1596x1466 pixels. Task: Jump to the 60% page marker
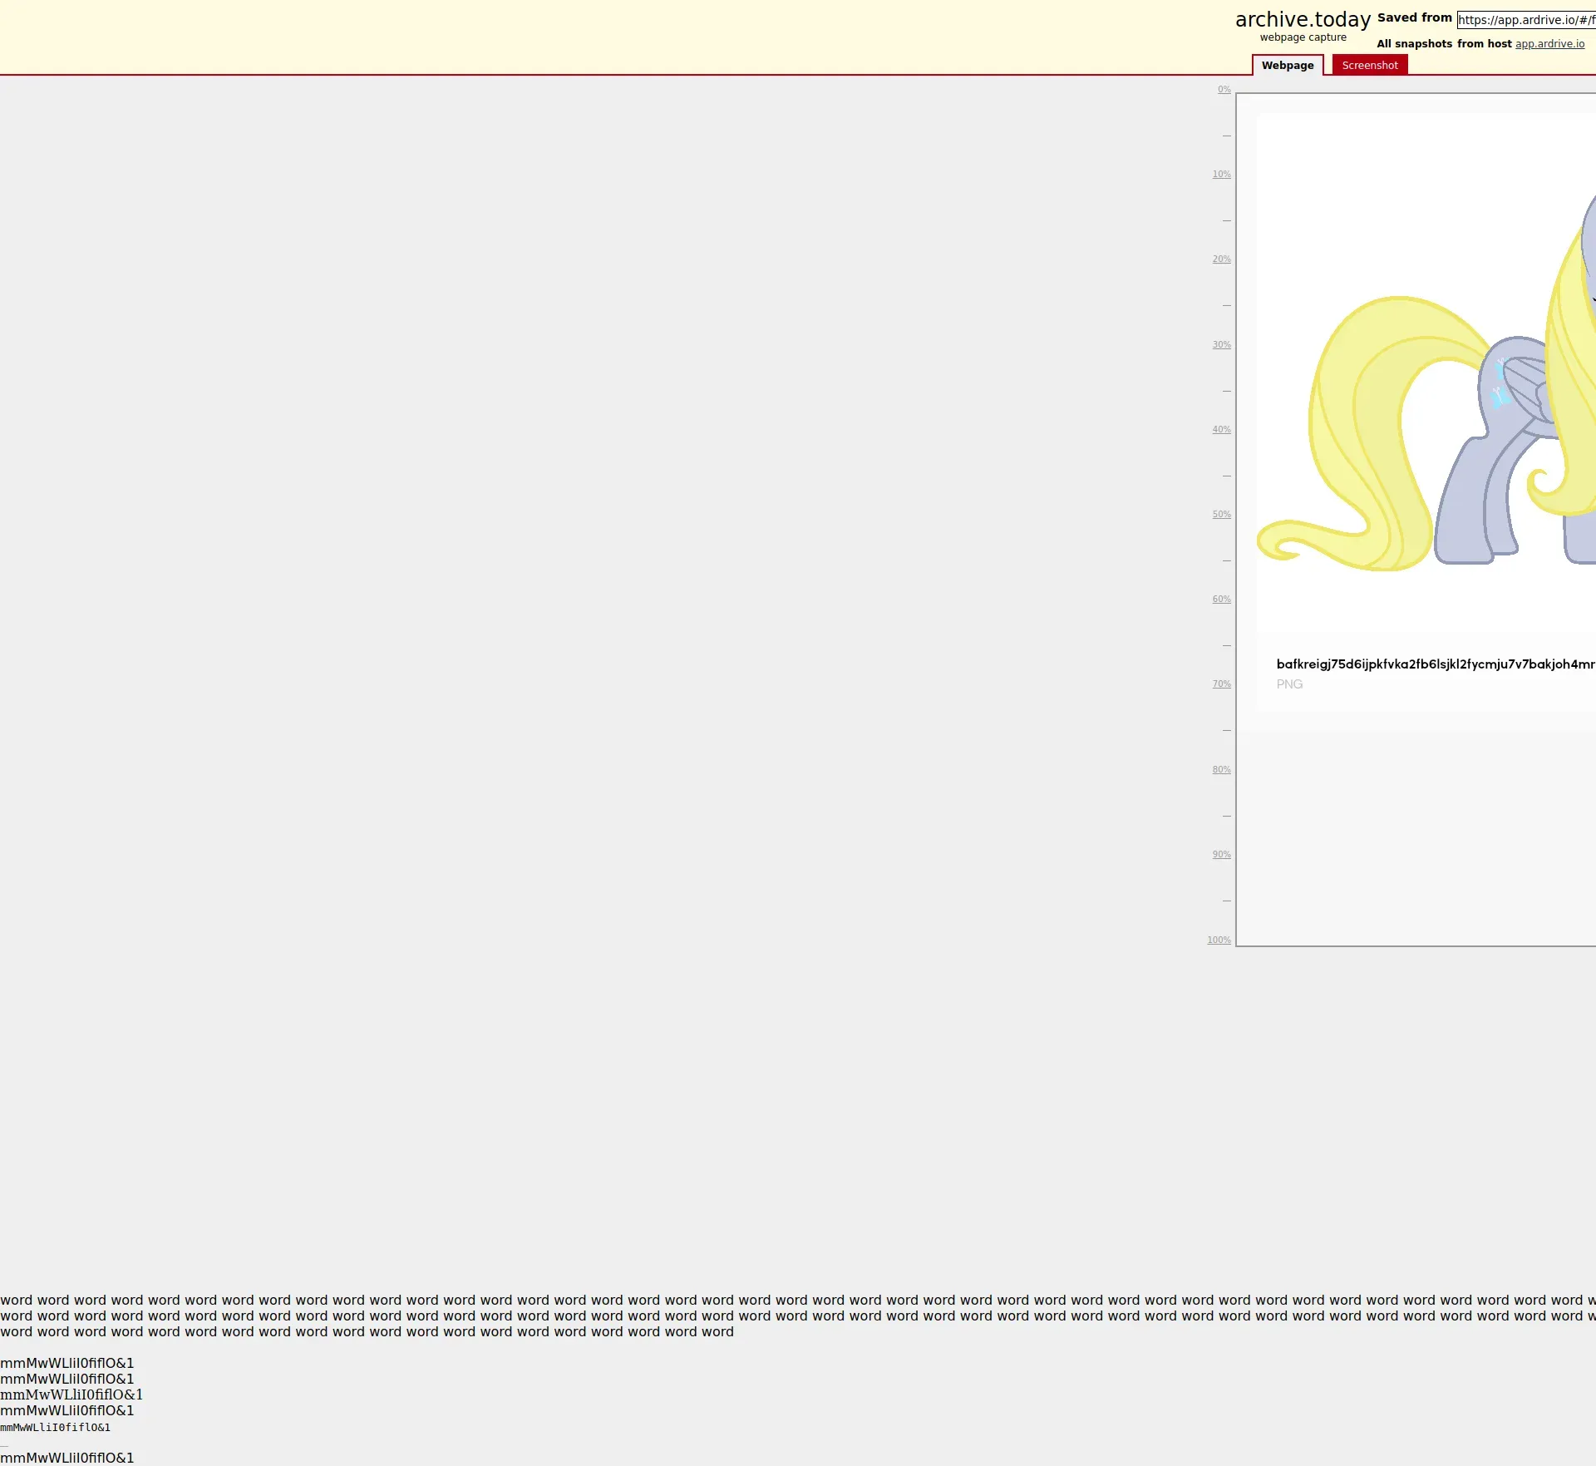point(1221,600)
